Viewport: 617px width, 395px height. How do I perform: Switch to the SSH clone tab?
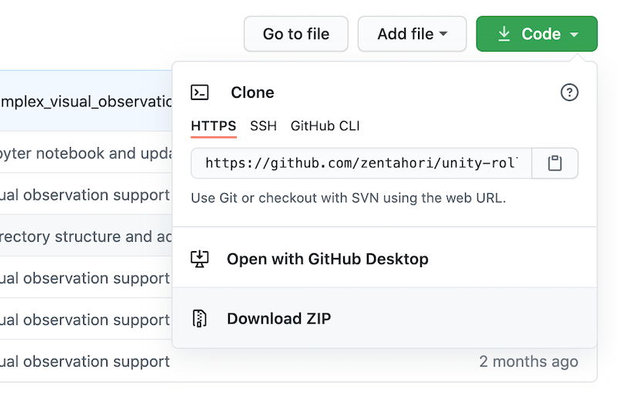click(263, 126)
